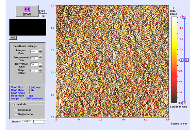
Task: Click the Feedback Settings group label
Action: click(x=25, y=46)
